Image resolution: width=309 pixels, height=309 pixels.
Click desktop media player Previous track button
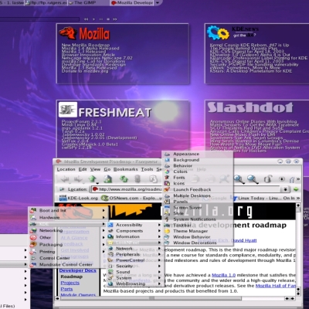tap(86, 19)
